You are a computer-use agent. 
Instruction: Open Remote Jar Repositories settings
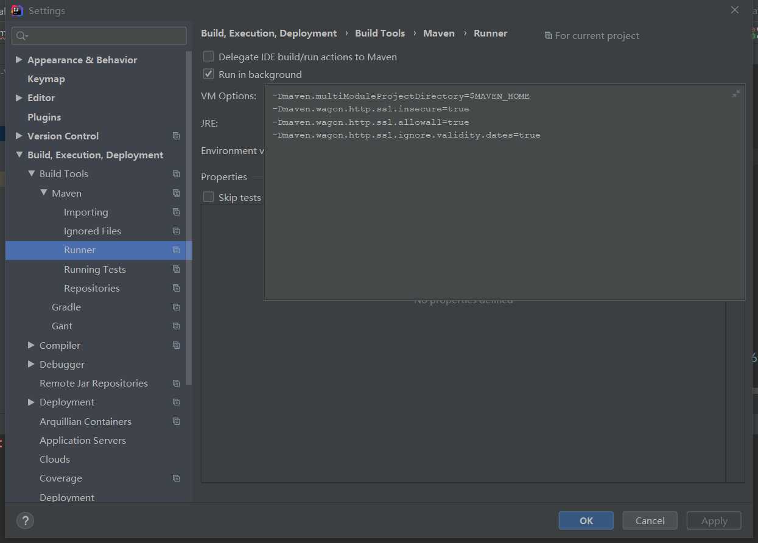pyautogui.click(x=94, y=383)
